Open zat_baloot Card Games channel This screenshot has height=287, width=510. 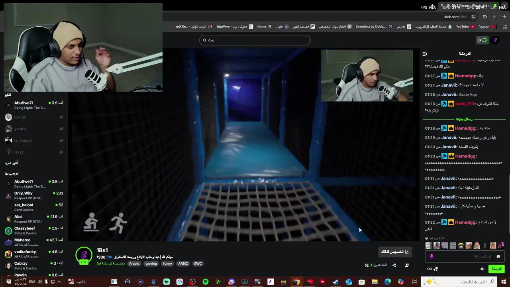[34, 207]
